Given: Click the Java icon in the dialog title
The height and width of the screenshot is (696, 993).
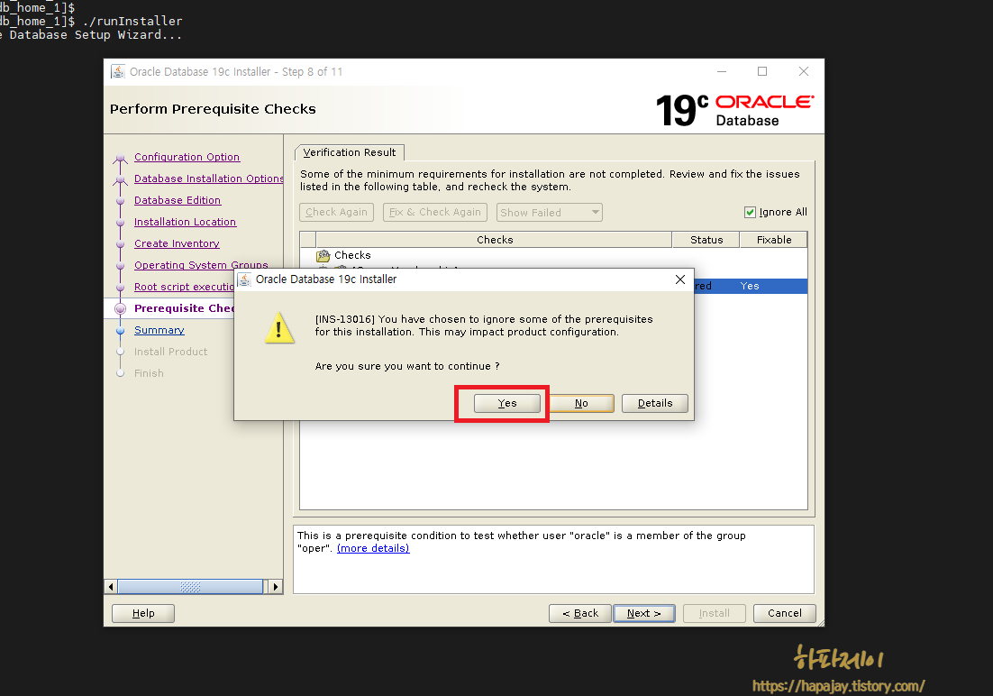Looking at the screenshot, I should 244,279.
